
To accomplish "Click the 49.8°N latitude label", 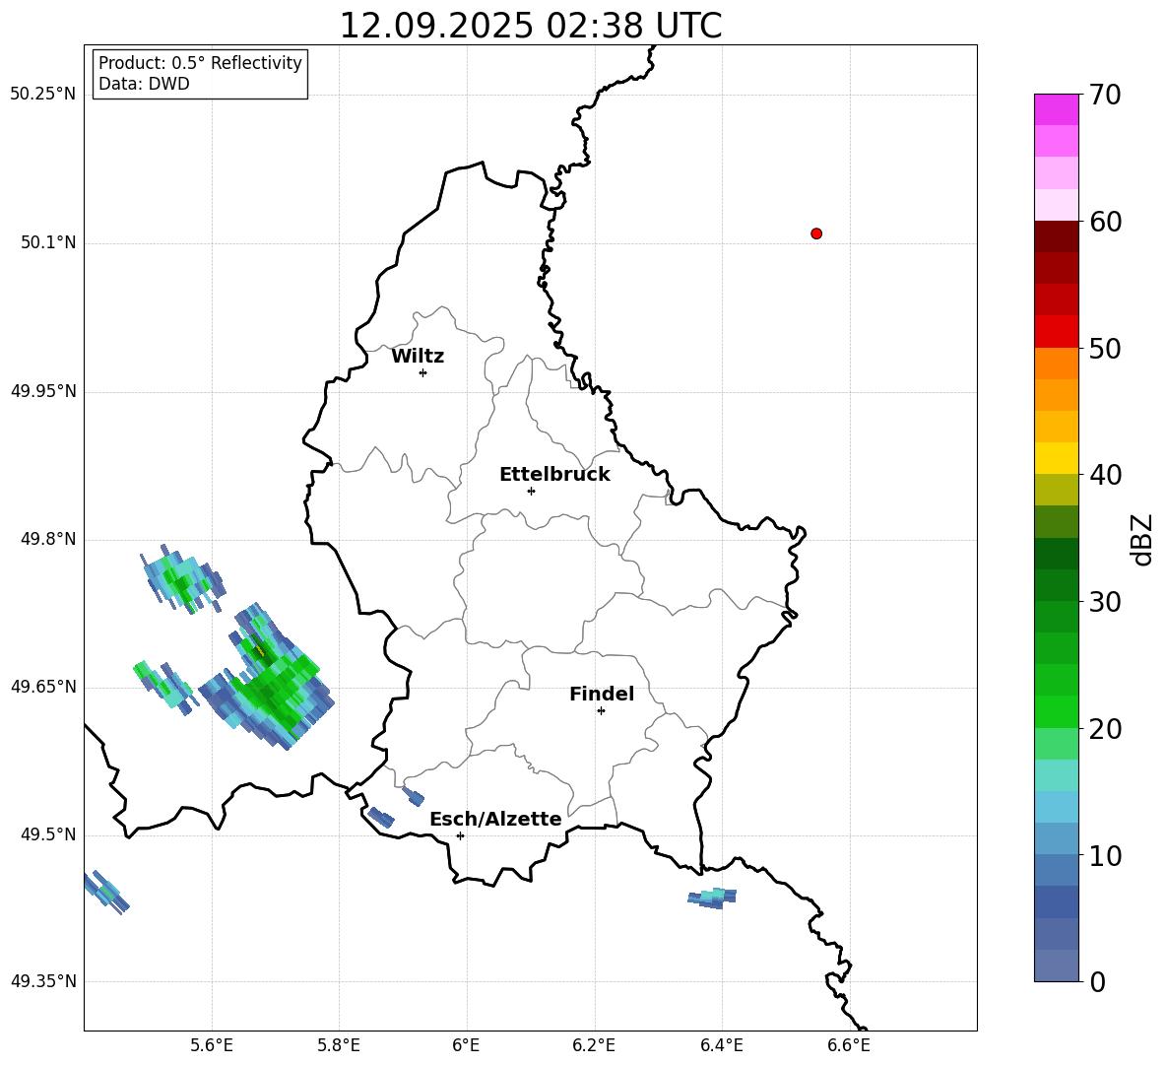I will click(x=48, y=539).
